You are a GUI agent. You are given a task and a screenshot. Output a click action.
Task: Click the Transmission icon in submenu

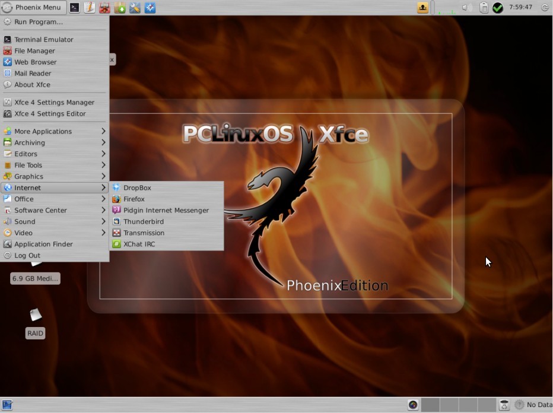116,233
